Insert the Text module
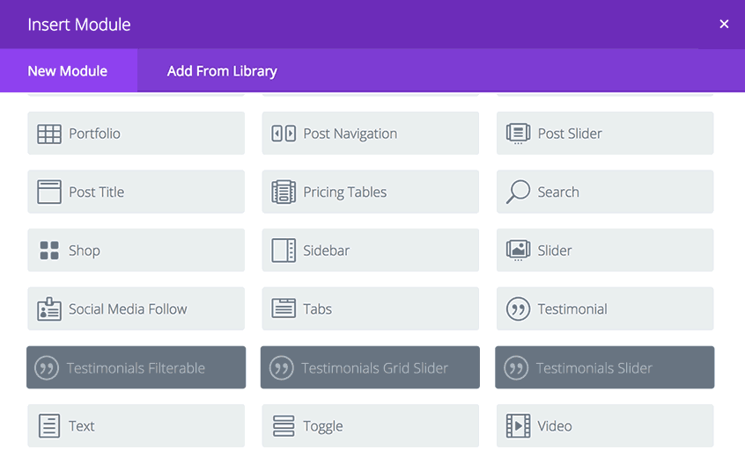The width and height of the screenshot is (745, 457). pyautogui.click(x=136, y=425)
